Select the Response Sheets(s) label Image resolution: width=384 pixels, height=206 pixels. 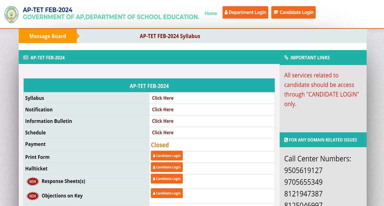63,181
